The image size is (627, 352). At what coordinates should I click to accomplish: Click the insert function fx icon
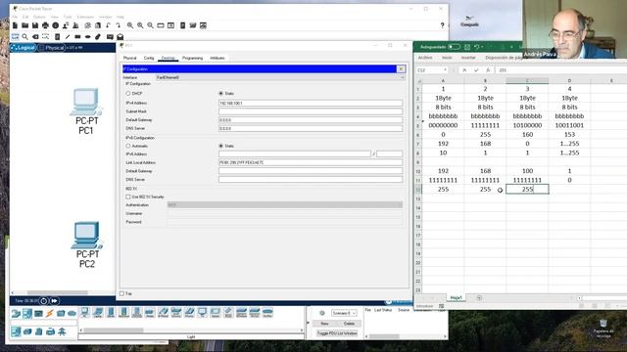tap(488, 70)
